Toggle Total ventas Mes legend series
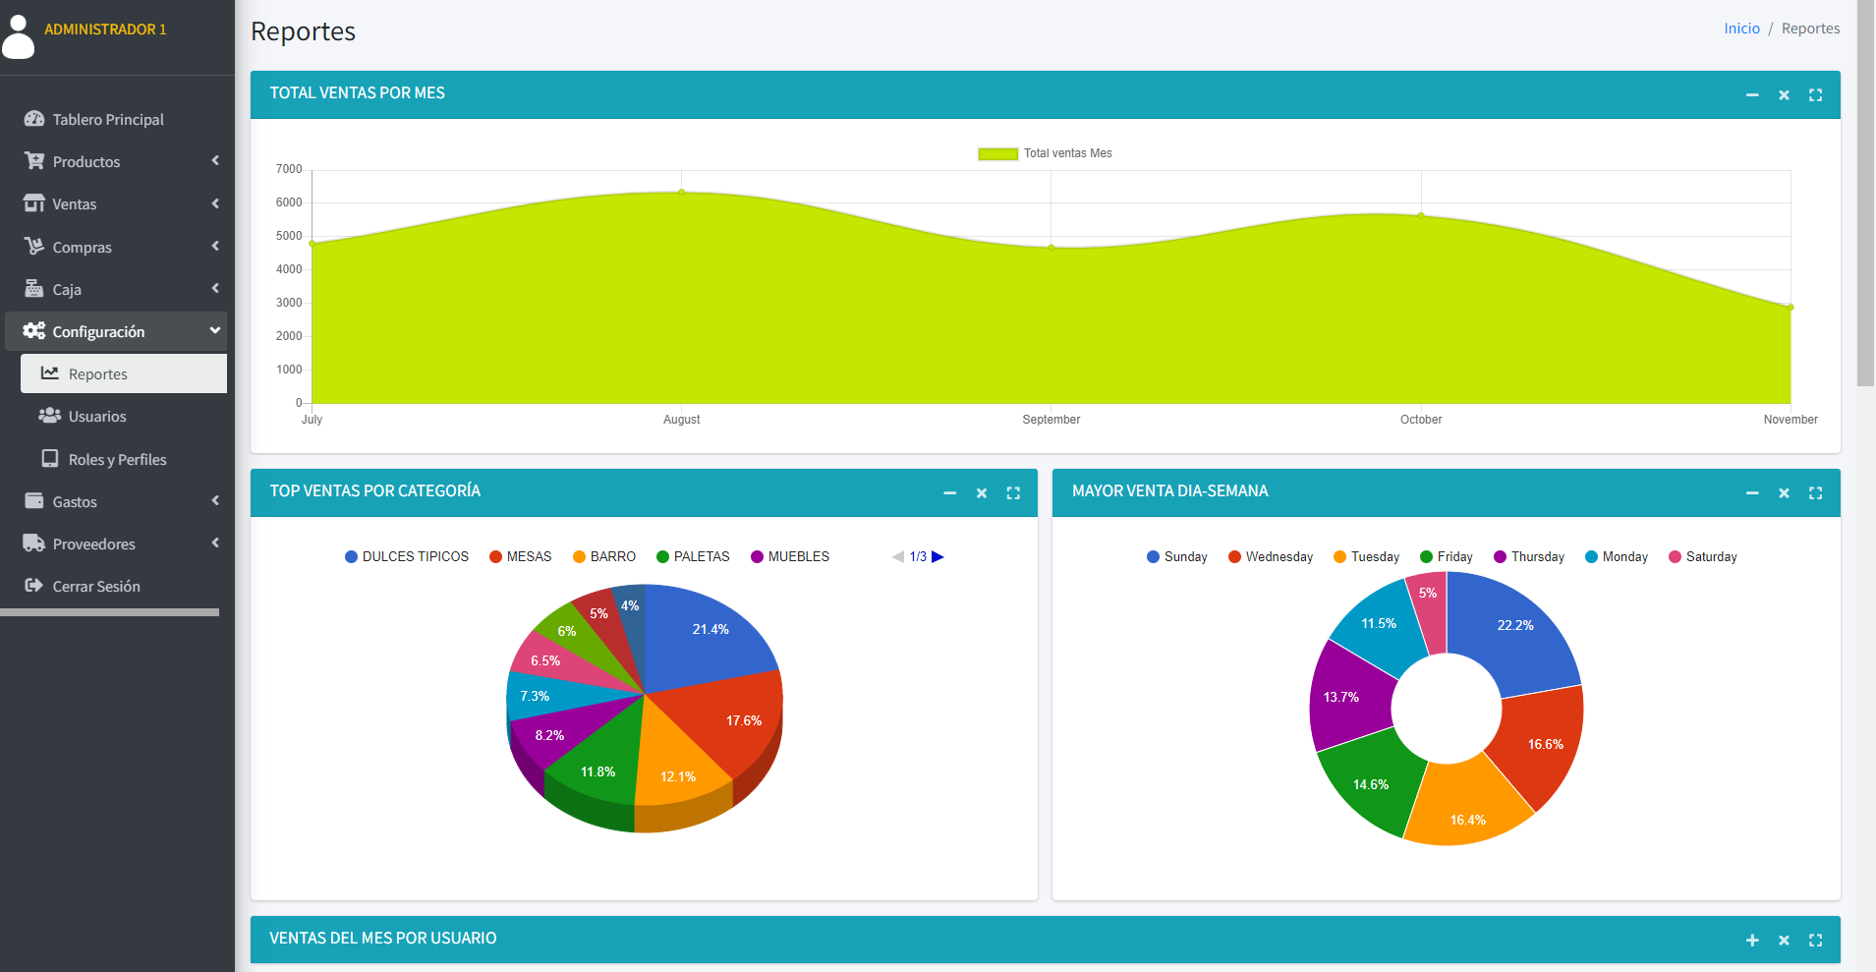 click(x=1045, y=153)
